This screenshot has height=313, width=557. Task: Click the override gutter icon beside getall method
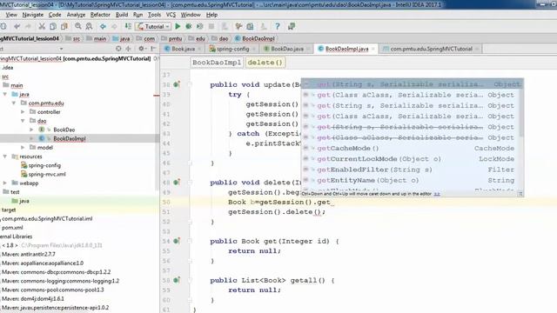pyautogui.click(x=177, y=280)
